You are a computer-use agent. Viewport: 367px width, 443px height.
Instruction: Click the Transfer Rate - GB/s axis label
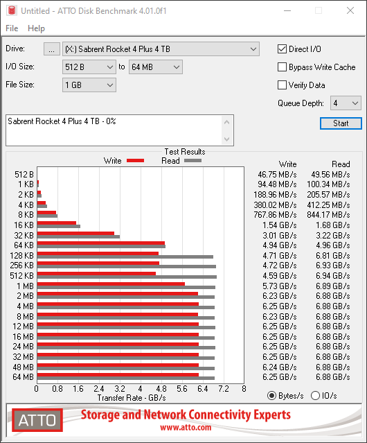tap(132, 398)
